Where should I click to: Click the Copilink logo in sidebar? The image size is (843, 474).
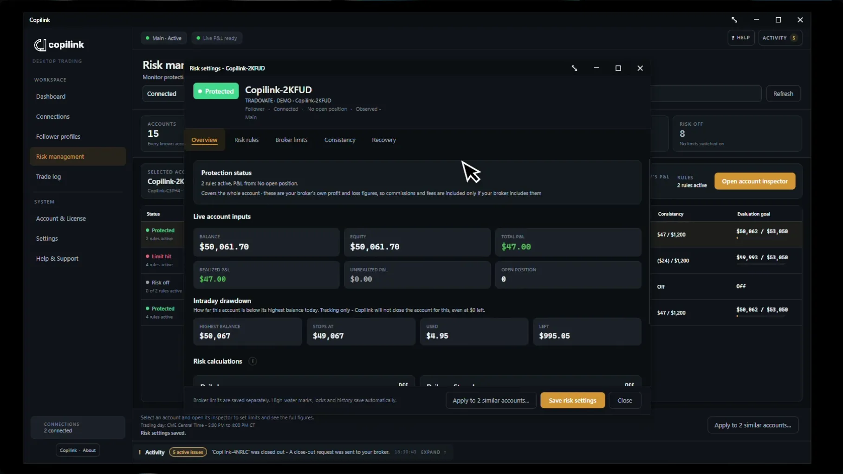coord(59,45)
